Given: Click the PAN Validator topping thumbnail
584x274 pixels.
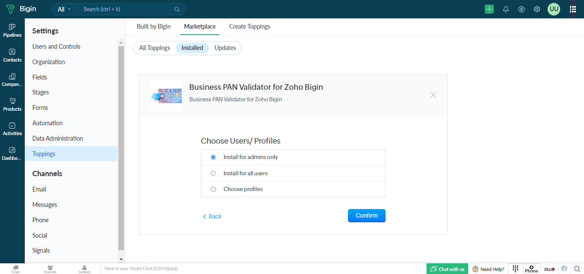Looking at the screenshot, I should (166, 96).
